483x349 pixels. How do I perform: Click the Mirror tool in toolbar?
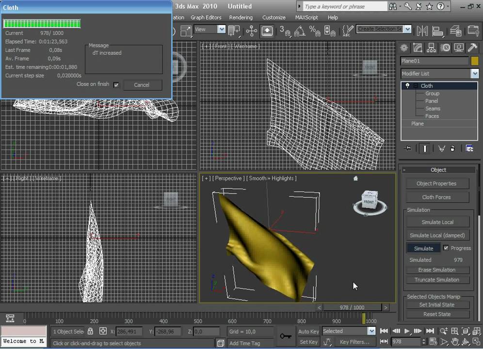click(x=422, y=31)
